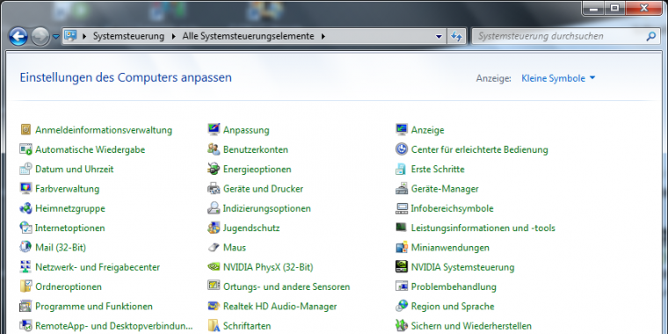This screenshot has width=668, height=334.
Task: Click the Forward navigation button
Action: coord(40,37)
